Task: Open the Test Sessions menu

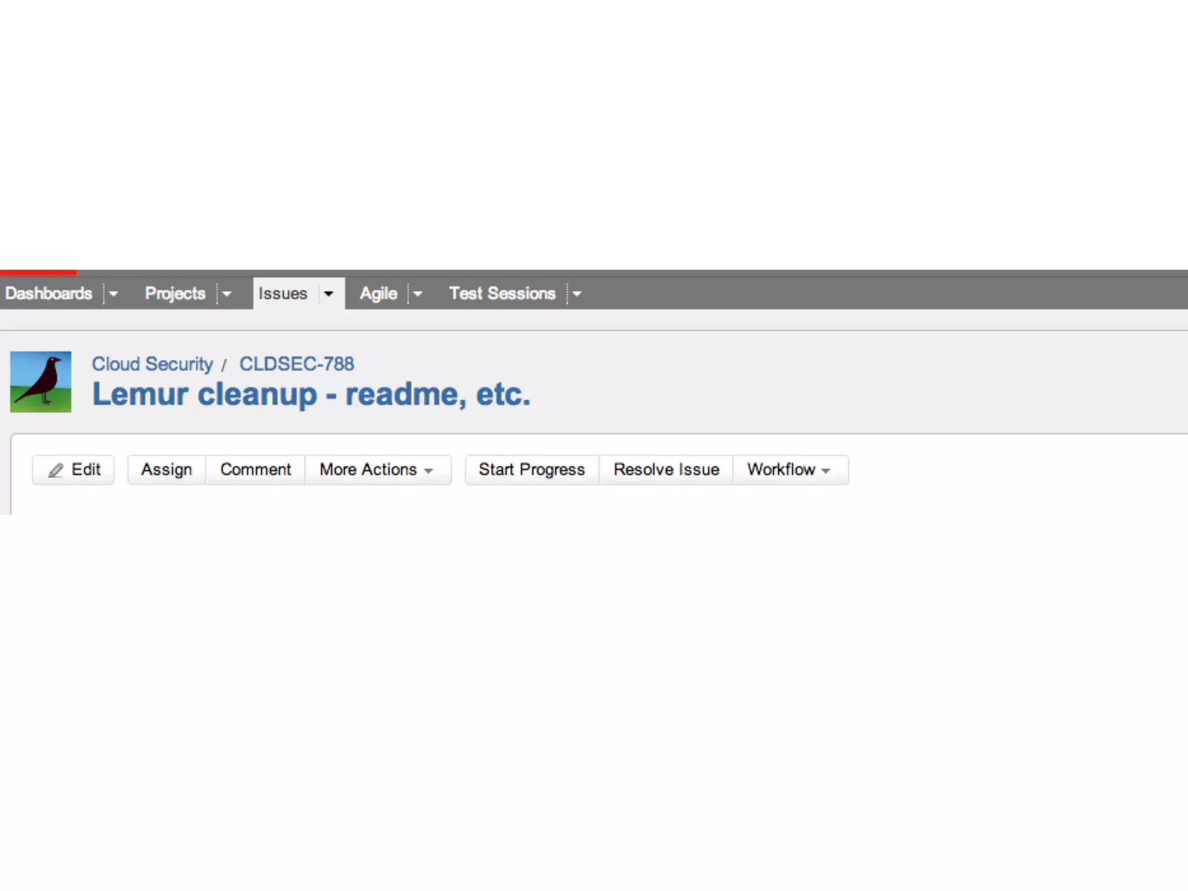Action: pos(502,294)
